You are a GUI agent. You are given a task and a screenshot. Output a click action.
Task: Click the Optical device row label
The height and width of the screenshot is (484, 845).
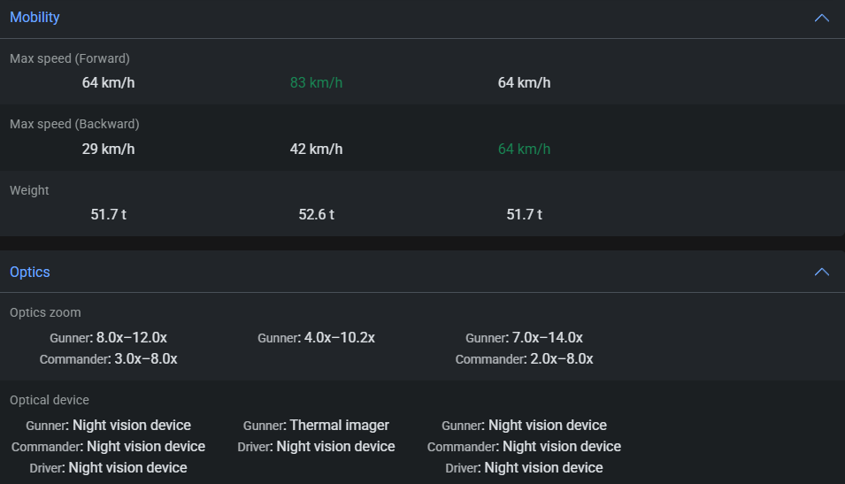pyautogui.click(x=50, y=400)
